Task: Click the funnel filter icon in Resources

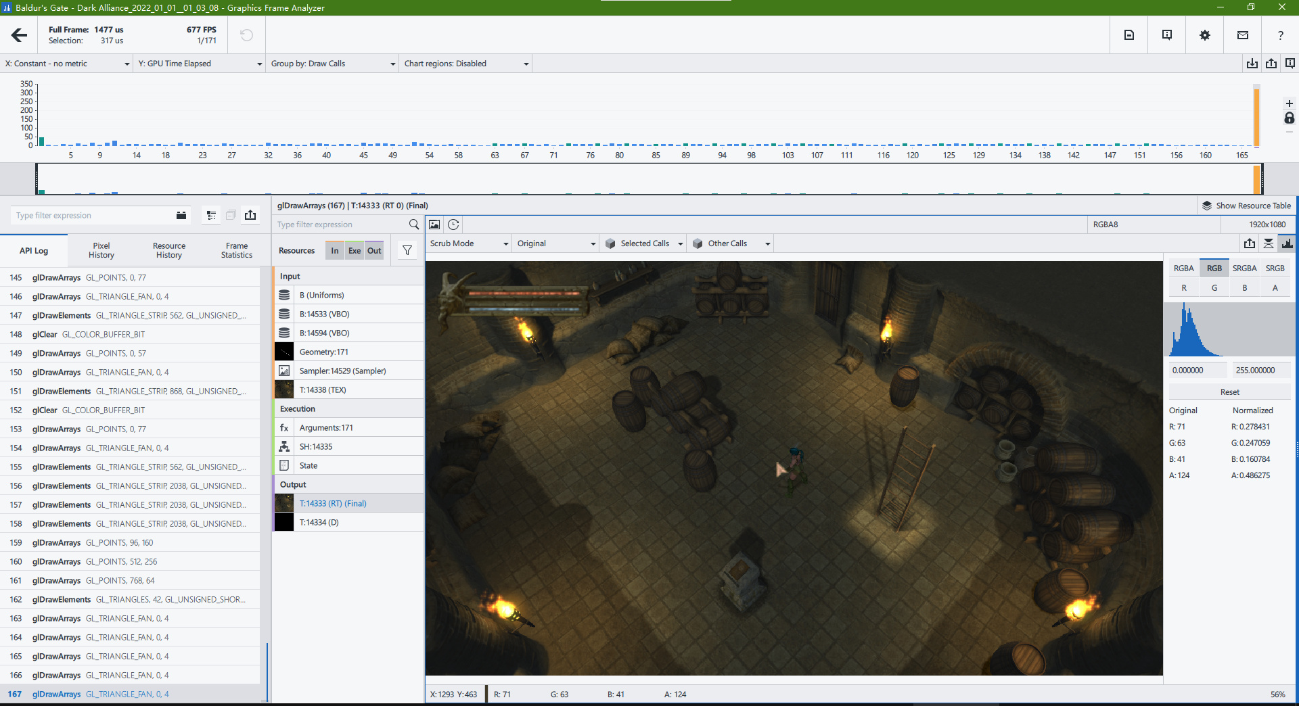Action: click(407, 250)
